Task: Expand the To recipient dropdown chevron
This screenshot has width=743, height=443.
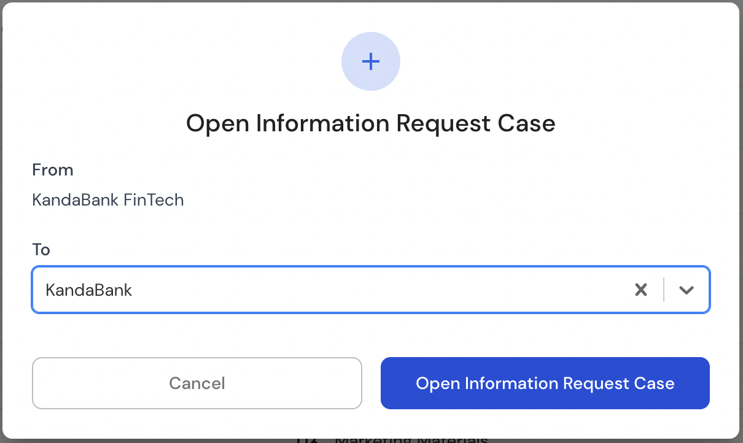Action: coord(687,290)
